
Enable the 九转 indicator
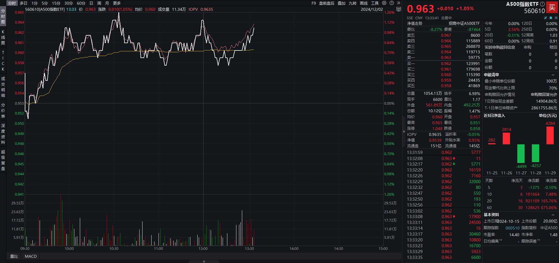[x=352, y=3]
